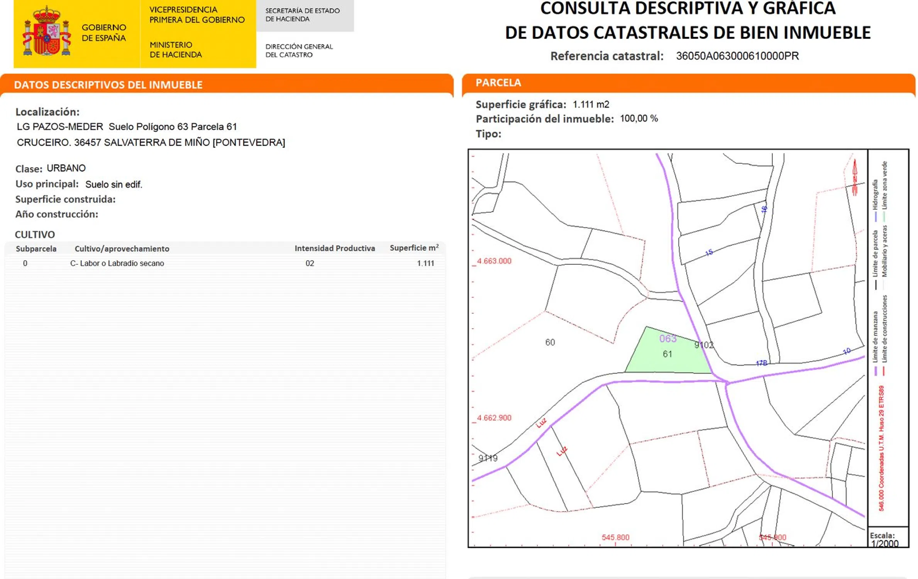Select the cadastral reference number 36050A063000610000PR
918x579 pixels.
point(737,56)
